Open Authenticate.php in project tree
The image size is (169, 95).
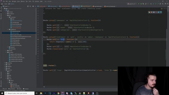pyautogui.click(x=16, y=31)
